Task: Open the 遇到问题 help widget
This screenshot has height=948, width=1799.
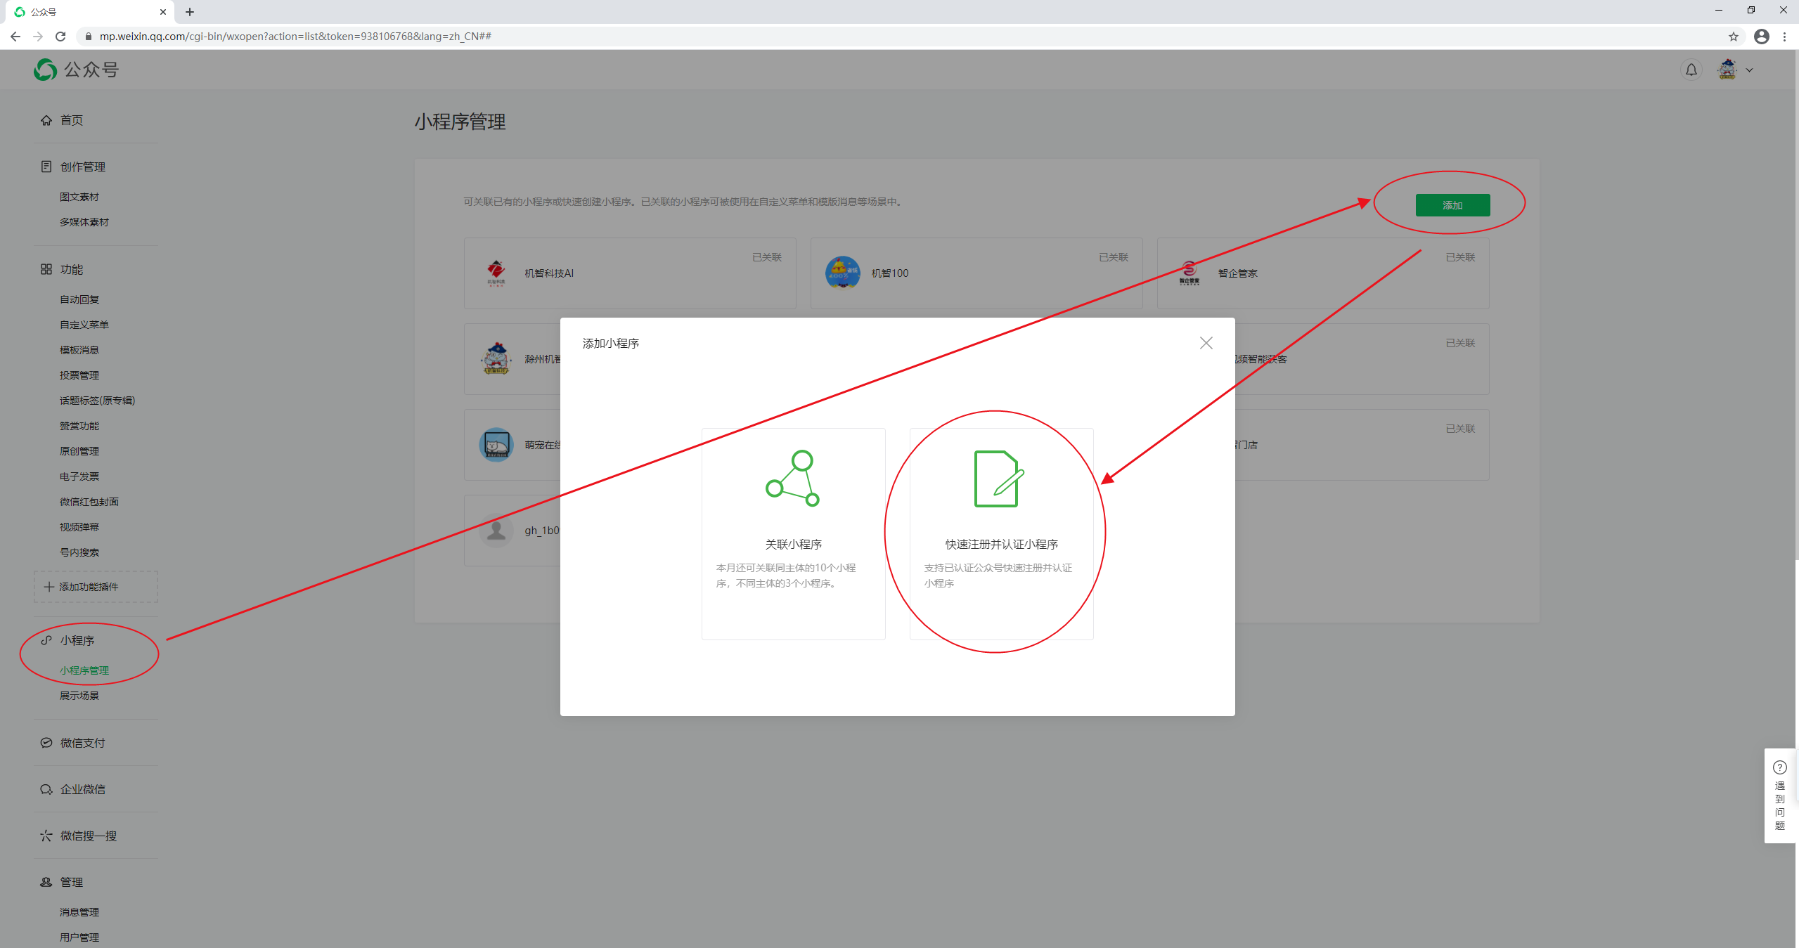Action: (1779, 796)
